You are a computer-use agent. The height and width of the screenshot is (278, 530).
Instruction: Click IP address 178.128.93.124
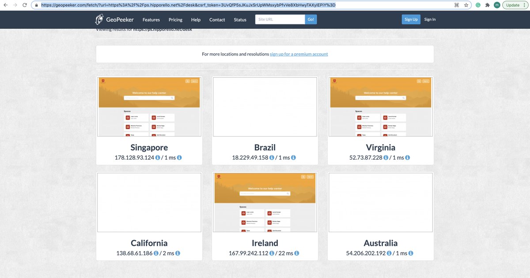click(134, 157)
